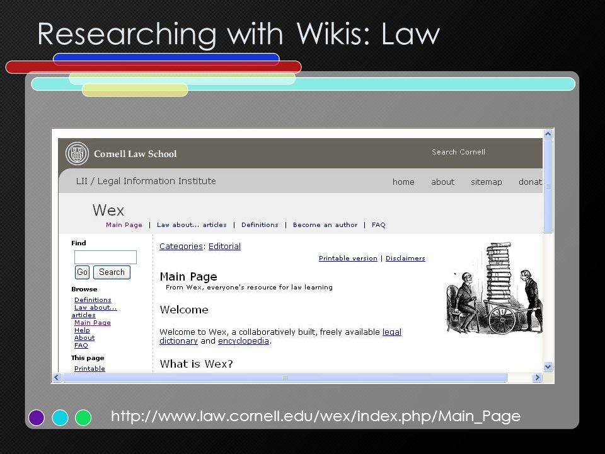Follow the encyclopedia link
The height and width of the screenshot is (454, 605).
point(243,341)
